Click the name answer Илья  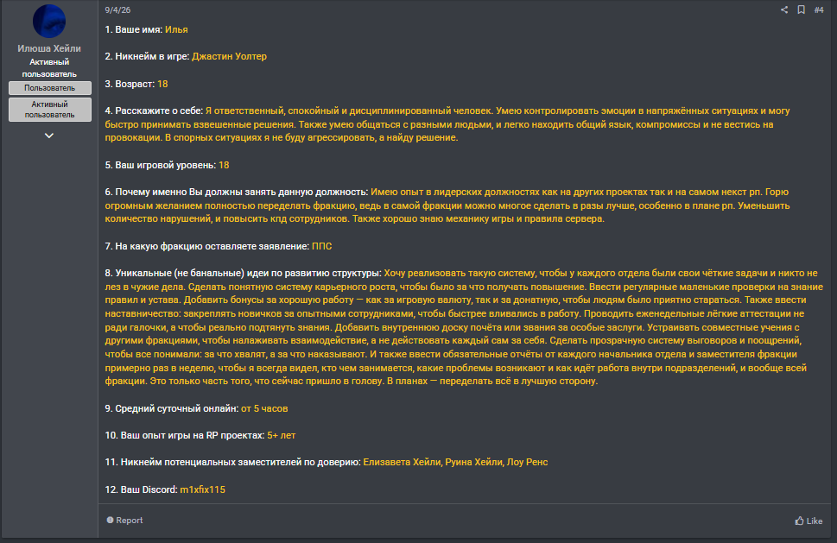[176, 29]
